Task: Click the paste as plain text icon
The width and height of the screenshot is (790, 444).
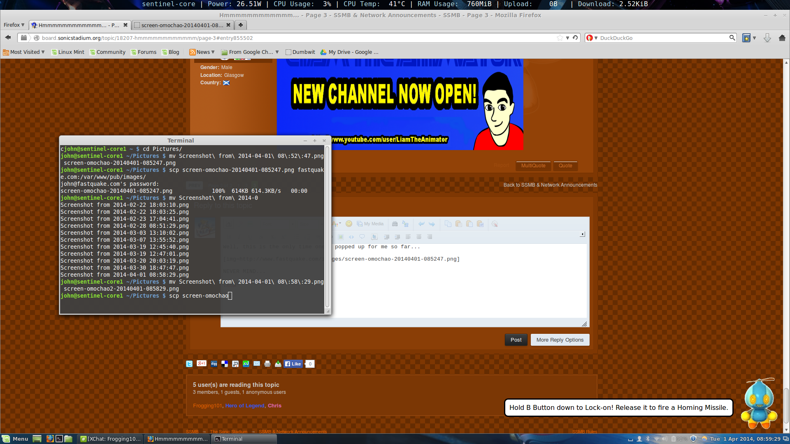Action: click(469, 224)
